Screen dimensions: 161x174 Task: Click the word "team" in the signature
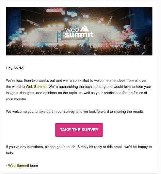[x=34, y=166]
